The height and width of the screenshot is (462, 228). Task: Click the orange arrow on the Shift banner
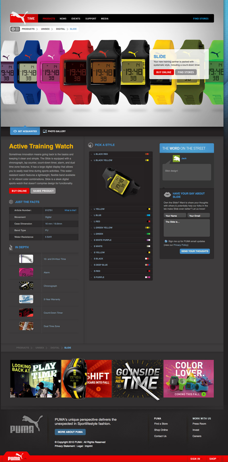(x=99, y=389)
